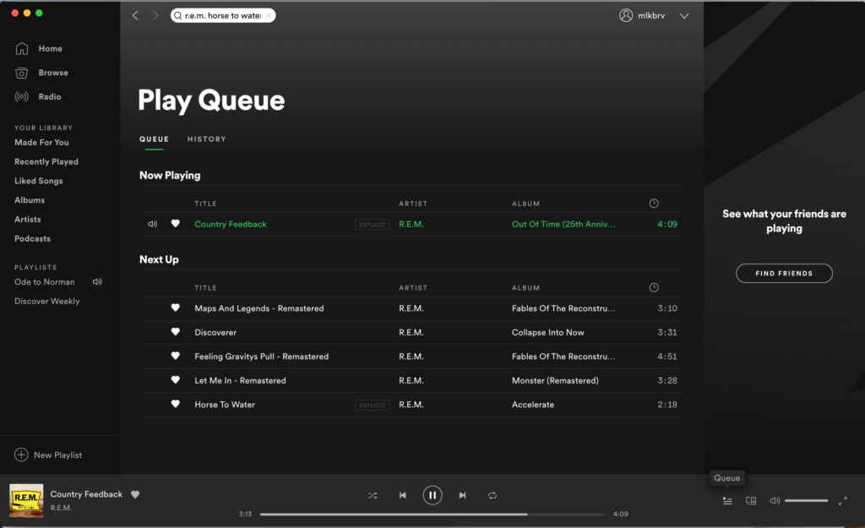The image size is (865, 528).
Task: Open R.E.M. artist in Now Playing row
Action: coord(411,224)
